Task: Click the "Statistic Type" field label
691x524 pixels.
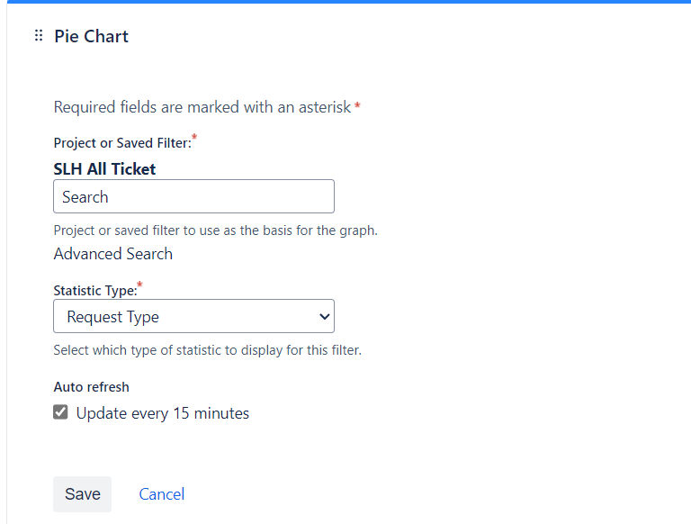Action: click(x=94, y=290)
